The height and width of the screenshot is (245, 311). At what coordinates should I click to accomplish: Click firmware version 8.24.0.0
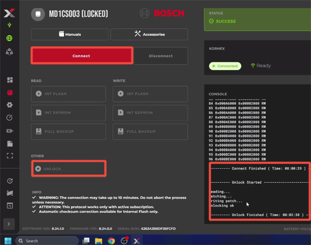pyautogui.click(x=105, y=229)
